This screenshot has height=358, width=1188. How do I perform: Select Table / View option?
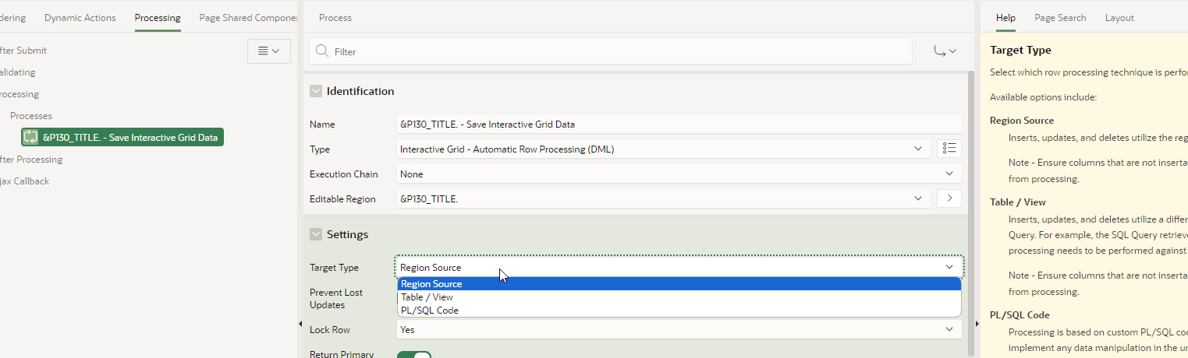point(427,297)
